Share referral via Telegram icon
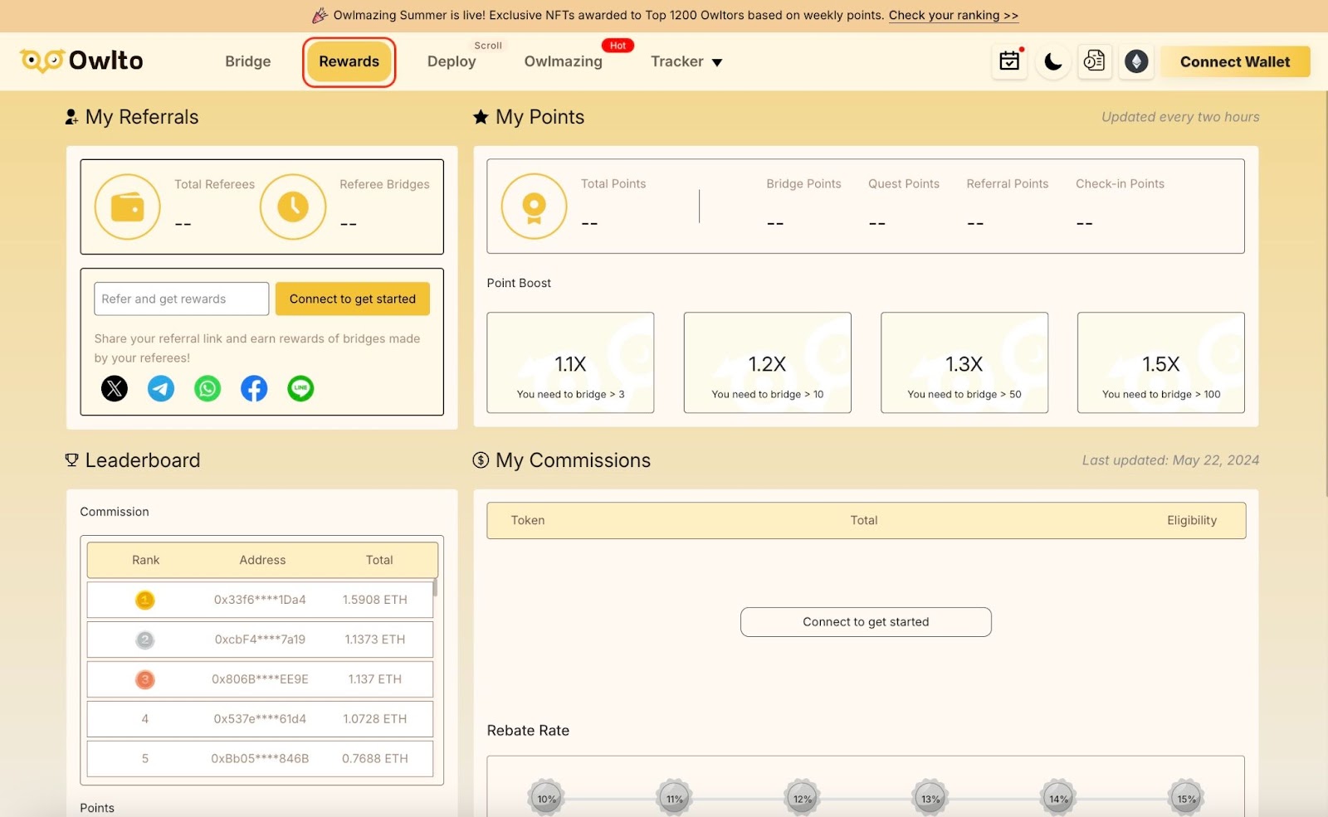Image resolution: width=1328 pixels, height=817 pixels. click(161, 388)
